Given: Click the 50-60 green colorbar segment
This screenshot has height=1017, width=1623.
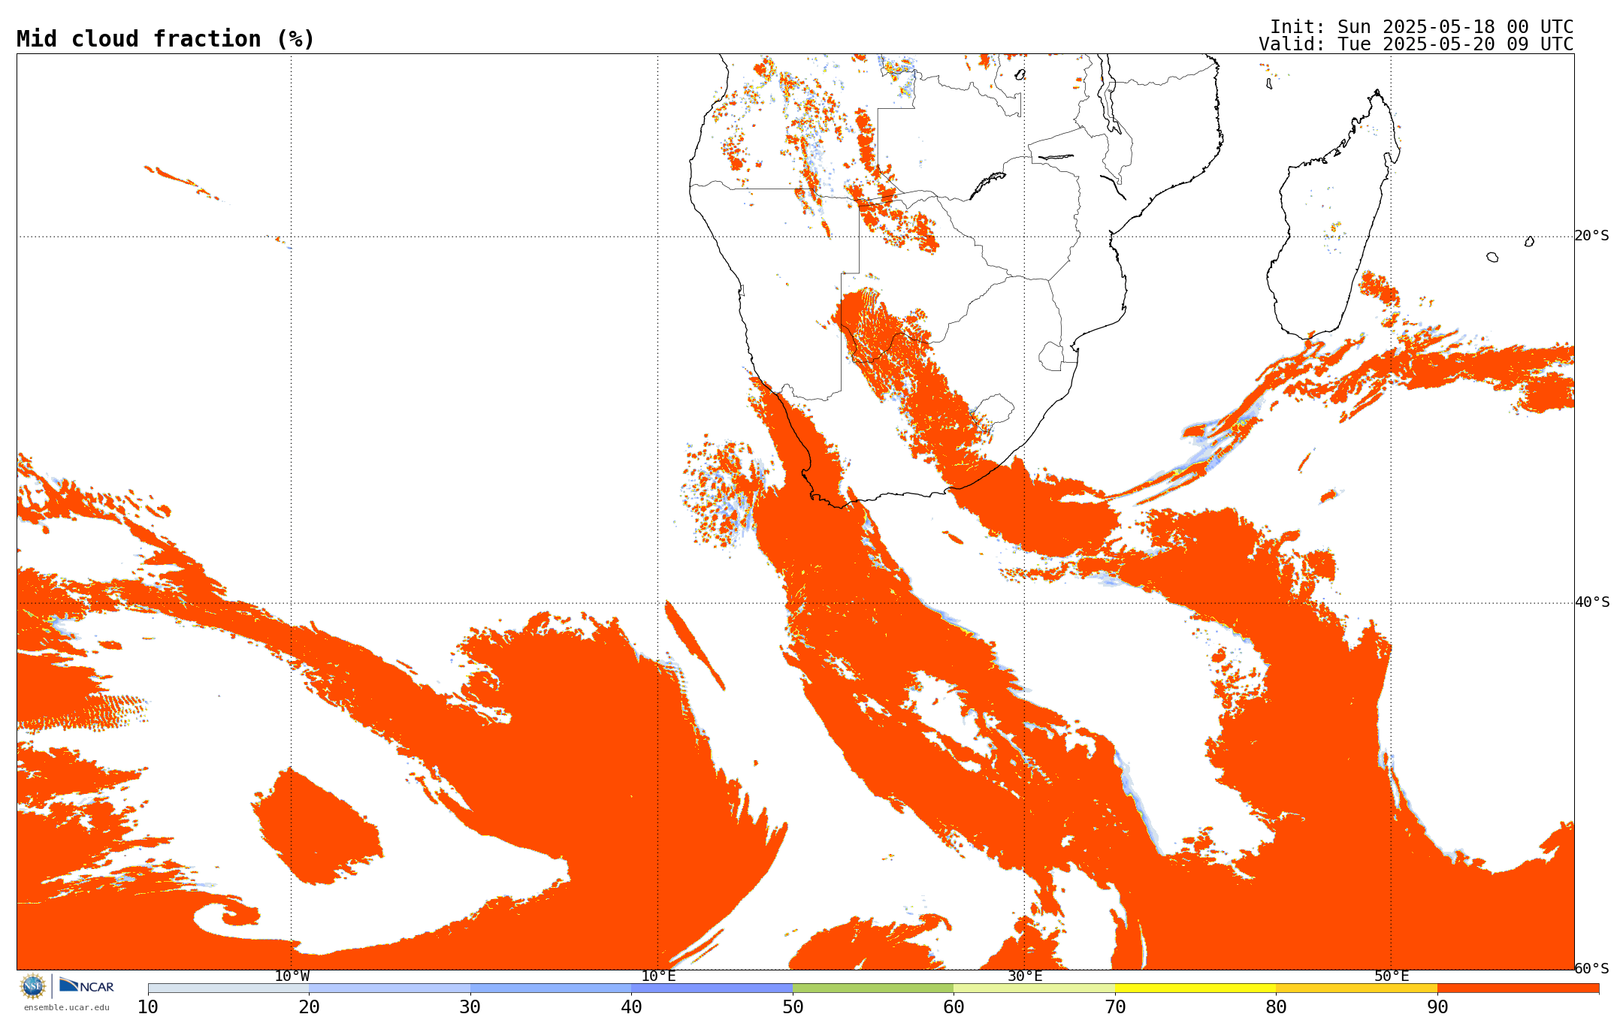Looking at the screenshot, I should pyautogui.click(x=873, y=988).
